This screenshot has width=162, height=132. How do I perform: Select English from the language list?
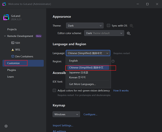(x=88, y=61)
